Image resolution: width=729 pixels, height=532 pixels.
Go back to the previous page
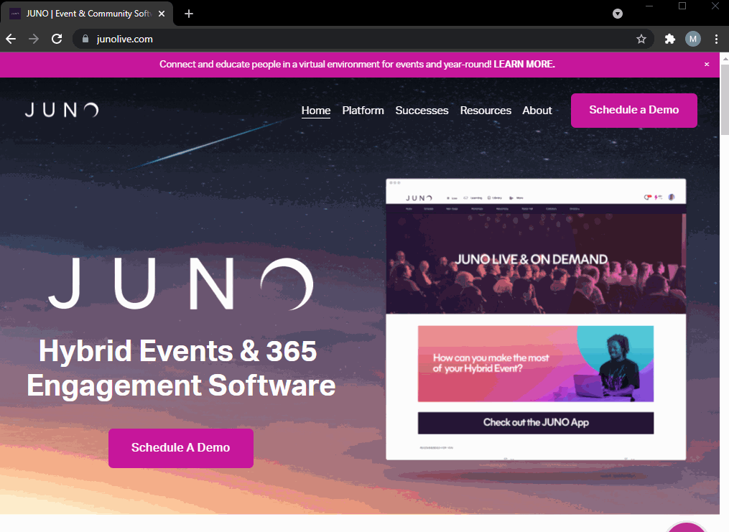(11, 39)
